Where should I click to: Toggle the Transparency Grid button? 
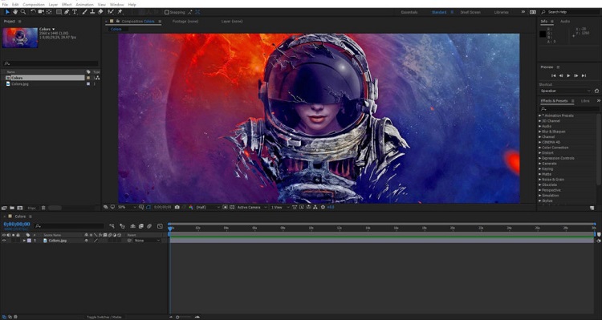pos(232,207)
